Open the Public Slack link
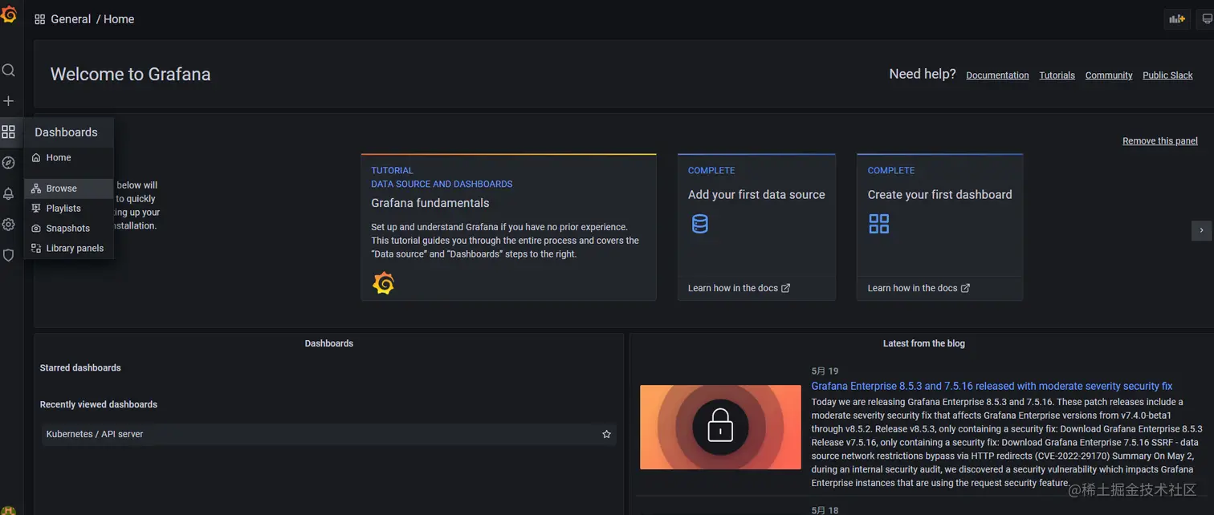The width and height of the screenshot is (1214, 515). point(1167,75)
